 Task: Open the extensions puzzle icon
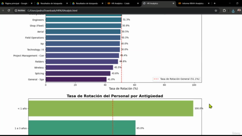(224, 11)
